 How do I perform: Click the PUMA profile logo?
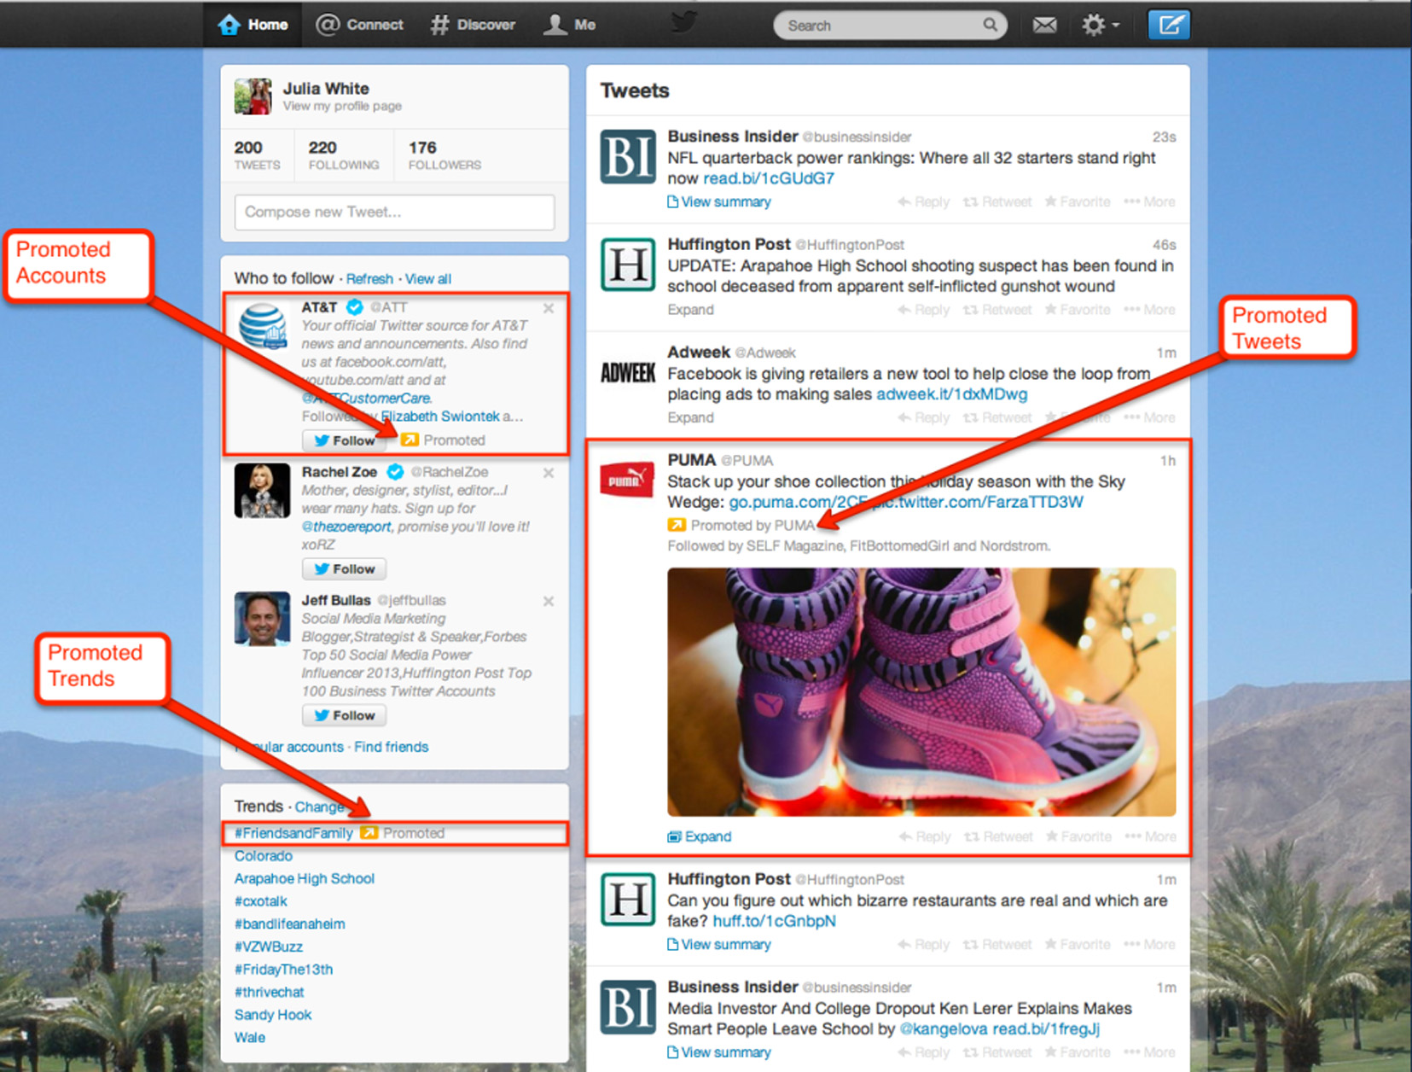pos(627,480)
